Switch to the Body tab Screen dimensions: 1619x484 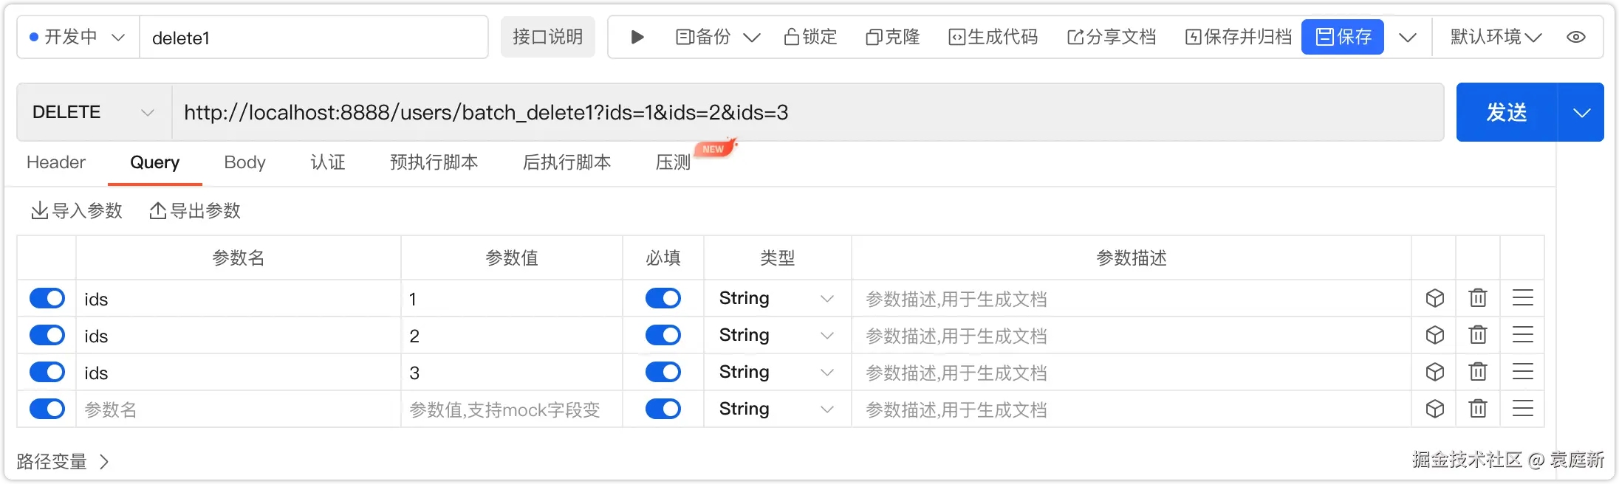click(x=244, y=162)
